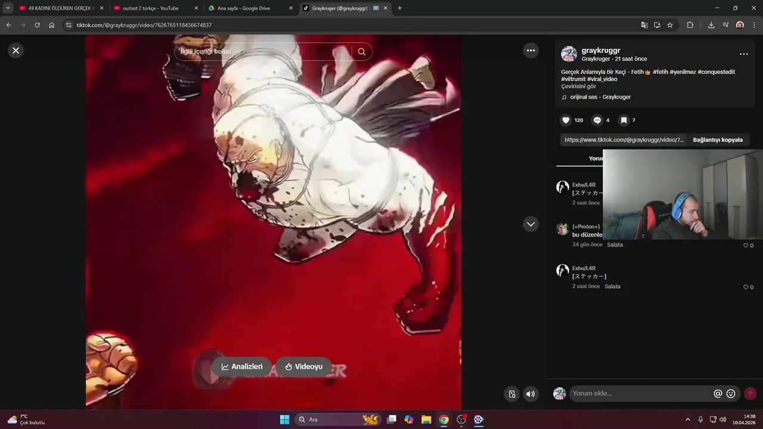Click the install app icon in address bar
Screen dimensions: 763x429
click(657, 25)
